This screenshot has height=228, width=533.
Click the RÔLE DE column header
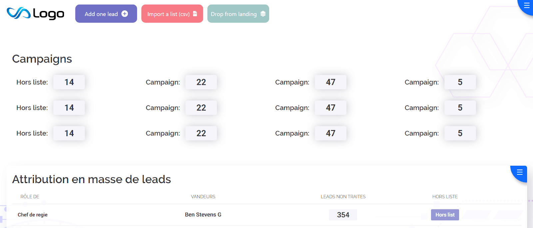point(30,196)
